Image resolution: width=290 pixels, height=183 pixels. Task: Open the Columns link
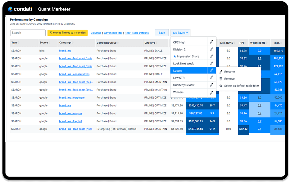(x=96, y=33)
